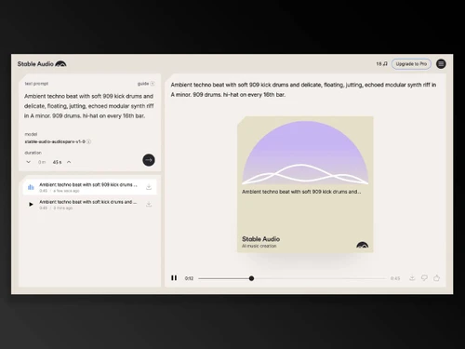Click the playback progress slider handle

pyautogui.click(x=251, y=278)
